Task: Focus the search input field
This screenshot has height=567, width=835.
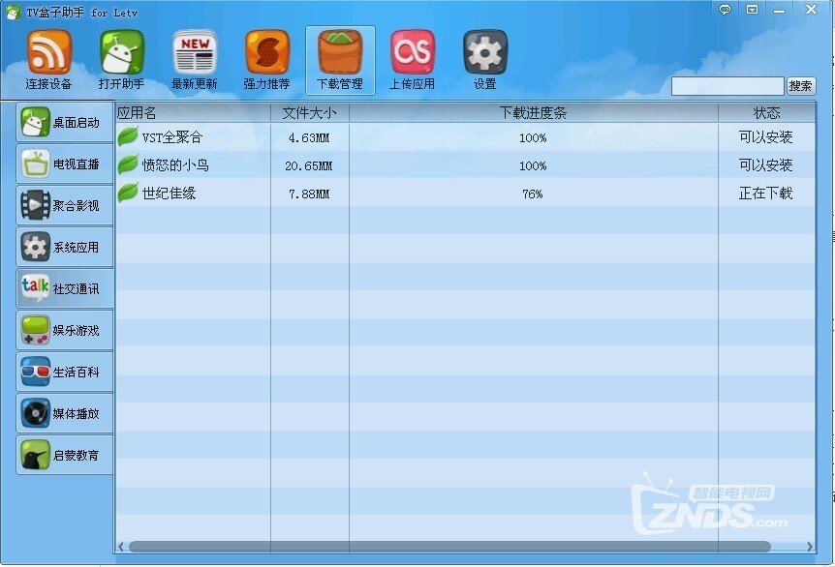Action: pyautogui.click(x=727, y=86)
